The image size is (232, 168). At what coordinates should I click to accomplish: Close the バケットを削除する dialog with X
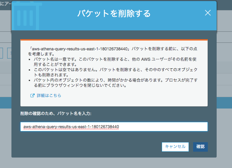click(208, 13)
